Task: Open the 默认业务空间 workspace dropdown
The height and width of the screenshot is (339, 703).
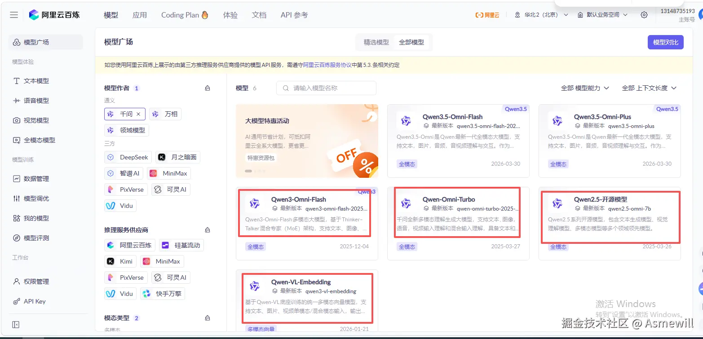Action: tap(602, 15)
